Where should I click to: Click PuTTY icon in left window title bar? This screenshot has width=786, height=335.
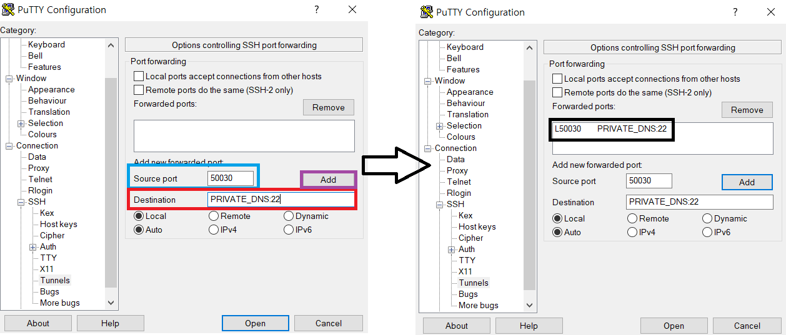pos(8,9)
